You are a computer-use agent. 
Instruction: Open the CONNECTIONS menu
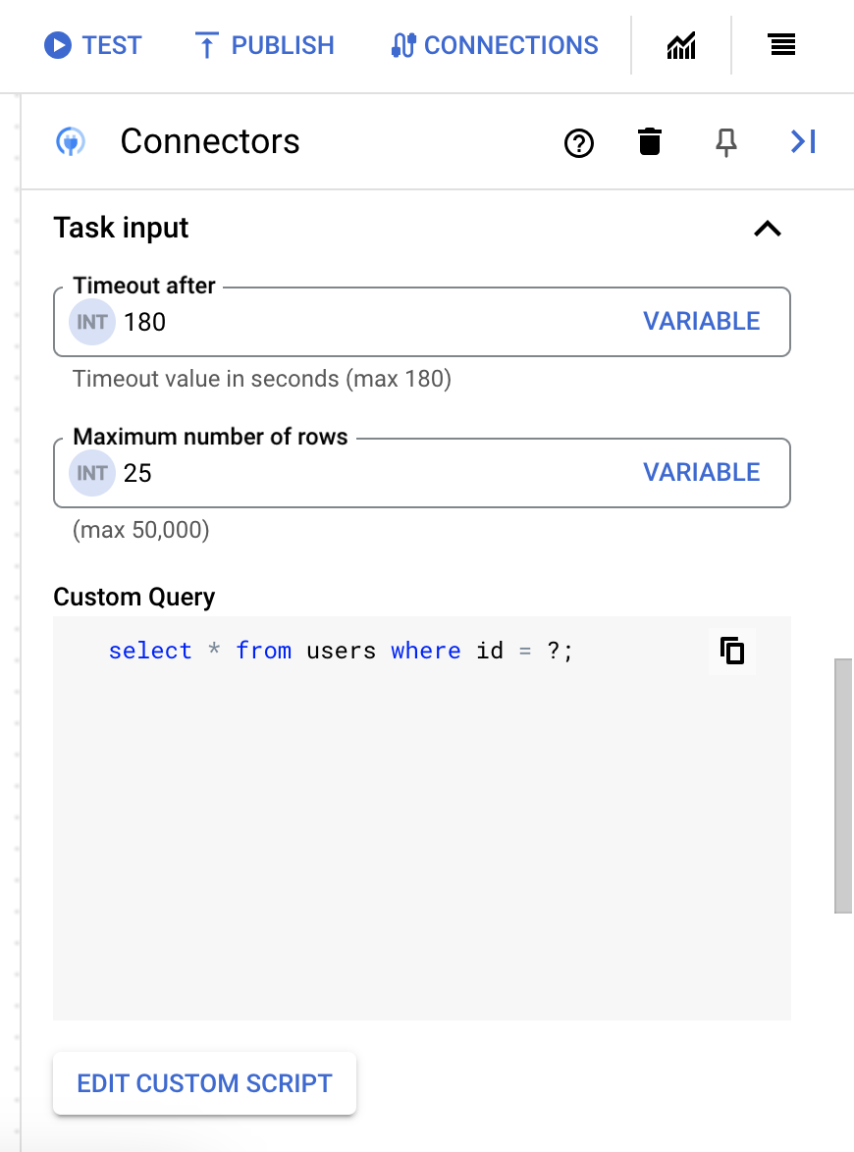494,45
